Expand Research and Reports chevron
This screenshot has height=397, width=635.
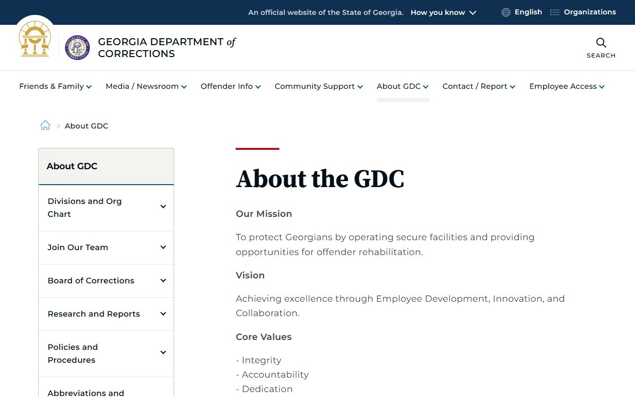(163, 314)
